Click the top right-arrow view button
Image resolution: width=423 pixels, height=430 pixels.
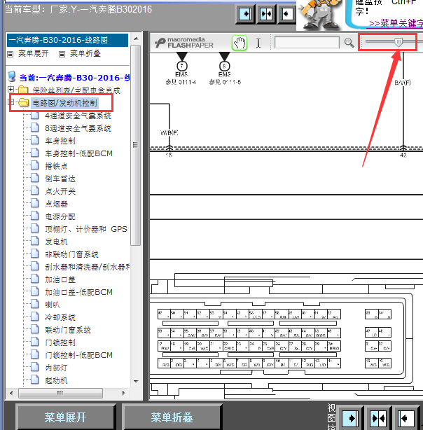[245, 14]
